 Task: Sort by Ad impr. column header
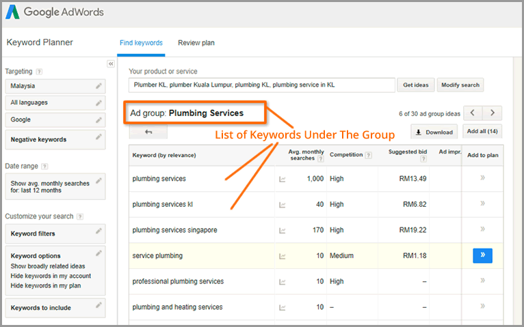coord(450,152)
